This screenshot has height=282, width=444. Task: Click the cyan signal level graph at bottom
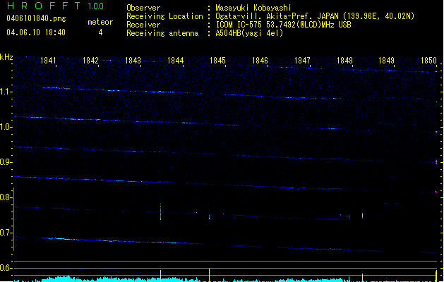[226, 279]
